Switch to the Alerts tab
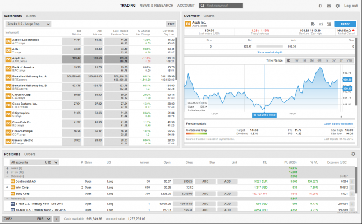This screenshot has height=224, width=362. pos(31,16)
